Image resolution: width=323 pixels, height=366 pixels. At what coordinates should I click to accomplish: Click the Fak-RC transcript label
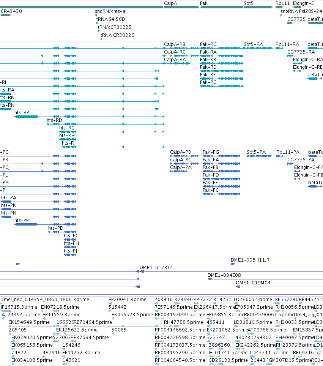pos(208,82)
